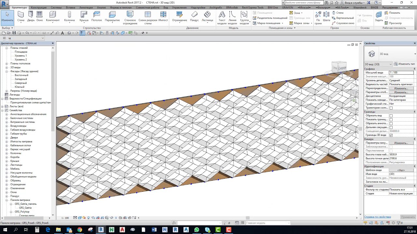Viewport: 417px width, 234px height.
Task: Open the Вид ribbon tab
Action: click(x=166, y=7)
